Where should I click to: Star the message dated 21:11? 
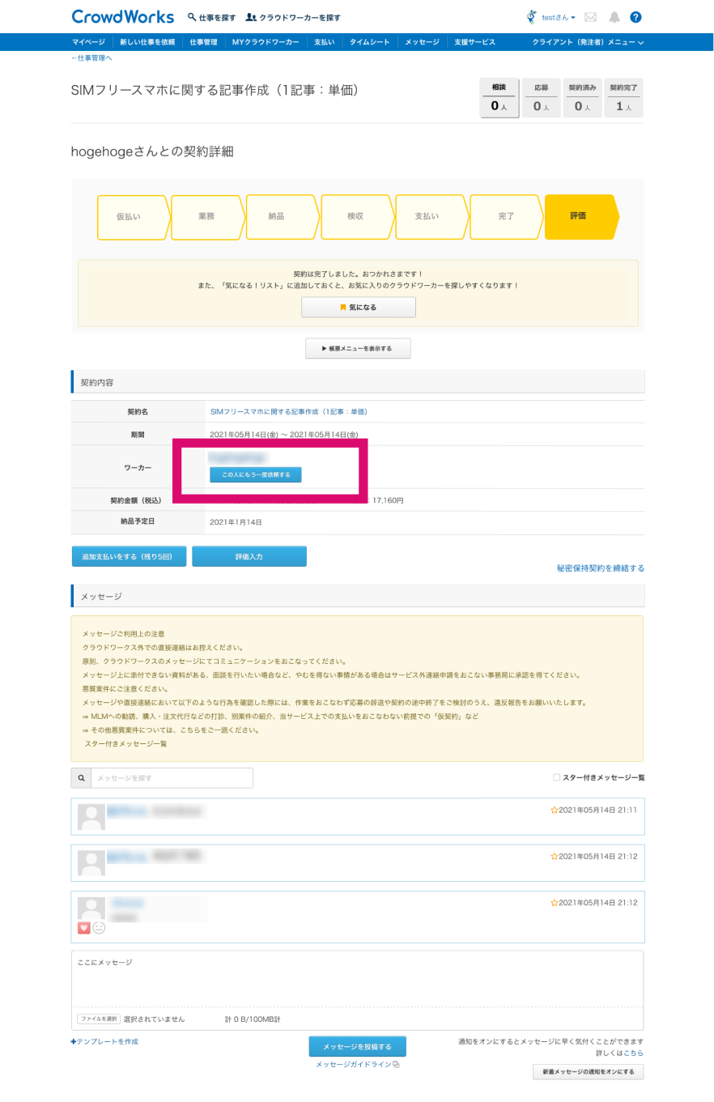pyautogui.click(x=555, y=810)
